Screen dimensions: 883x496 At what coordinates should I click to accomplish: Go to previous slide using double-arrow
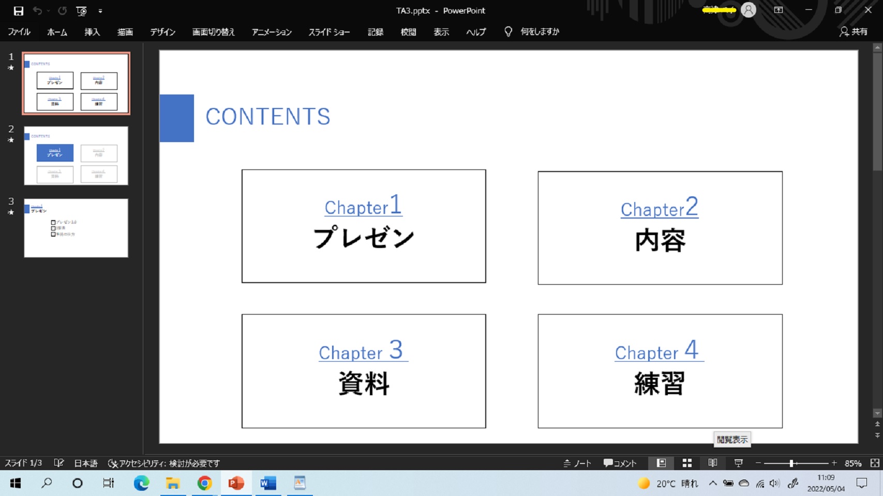877,424
